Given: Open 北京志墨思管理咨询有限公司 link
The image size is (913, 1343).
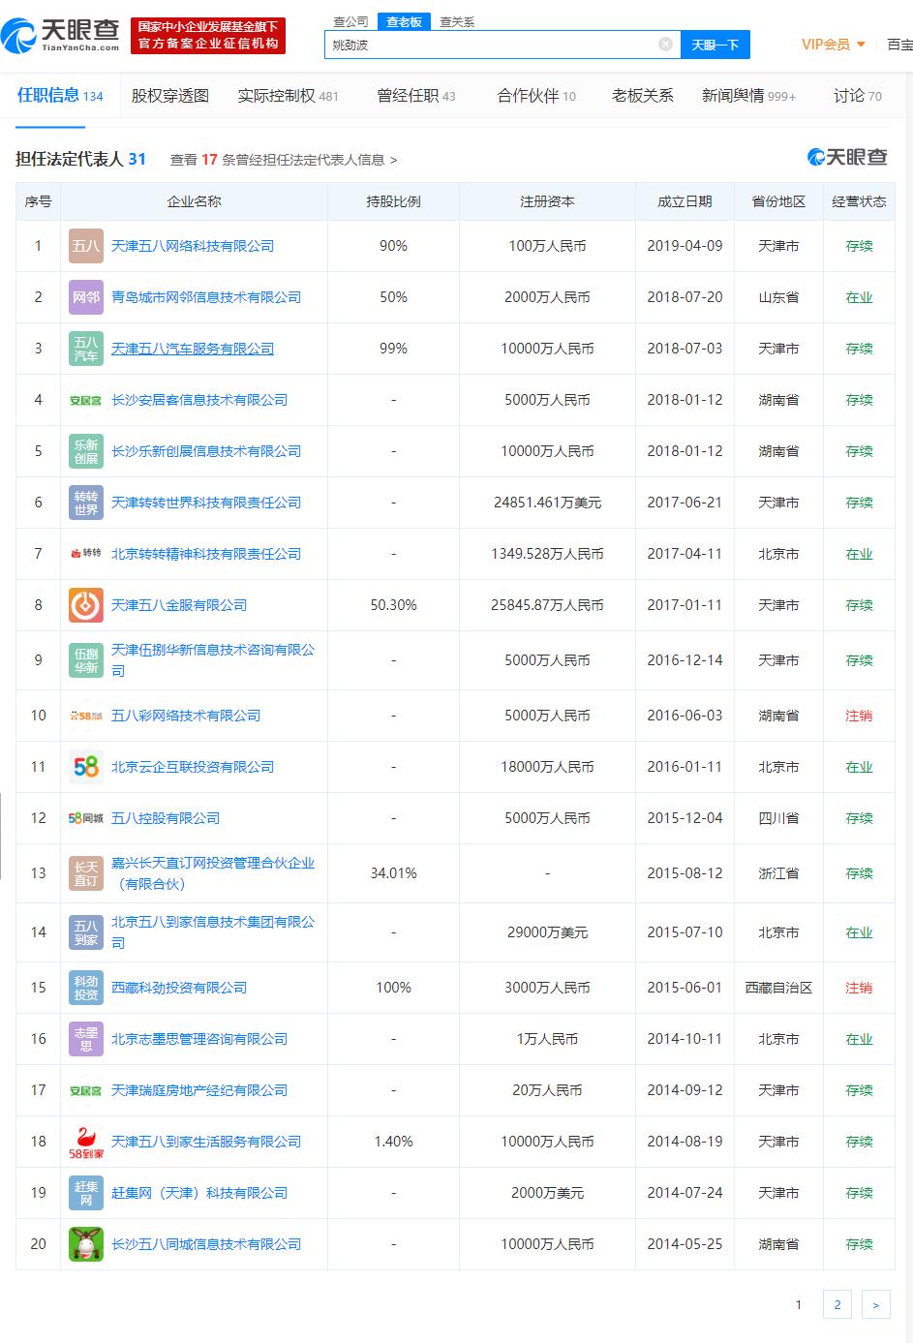Looking at the screenshot, I should click(x=199, y=1039).
